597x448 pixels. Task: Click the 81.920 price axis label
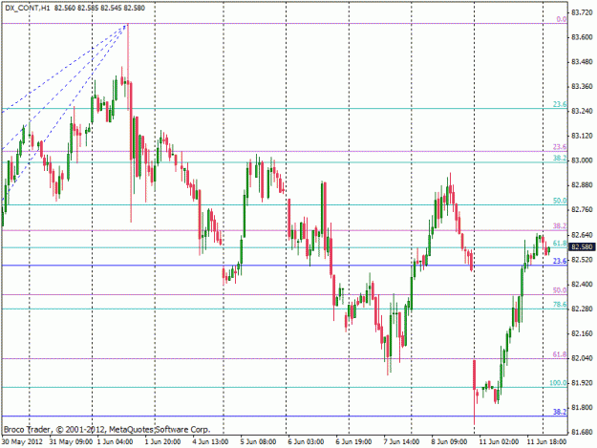click(x=582, y=383)
